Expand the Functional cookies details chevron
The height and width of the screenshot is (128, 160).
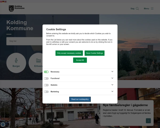tap(112, 78)
